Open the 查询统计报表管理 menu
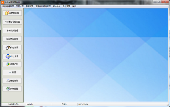 tap(43, 6)
